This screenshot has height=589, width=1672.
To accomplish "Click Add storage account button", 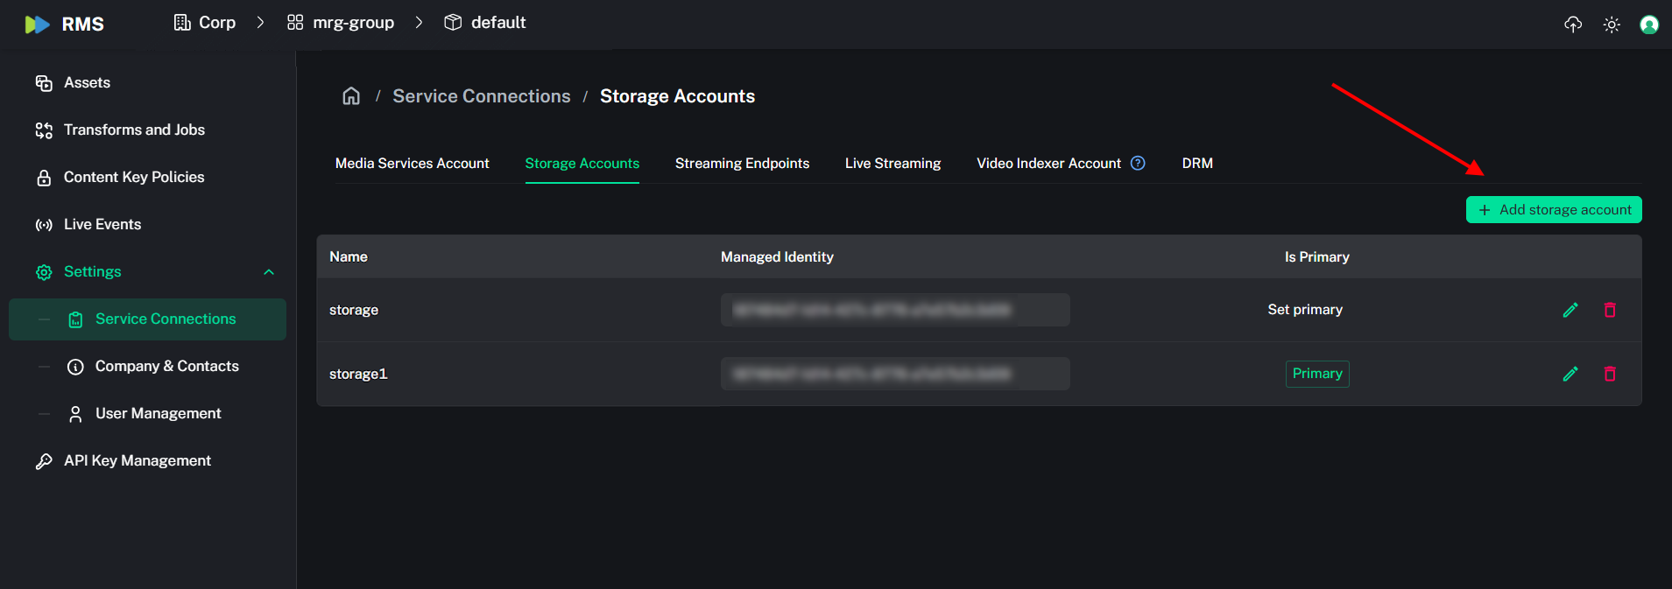I will (x=1554, y=210).
